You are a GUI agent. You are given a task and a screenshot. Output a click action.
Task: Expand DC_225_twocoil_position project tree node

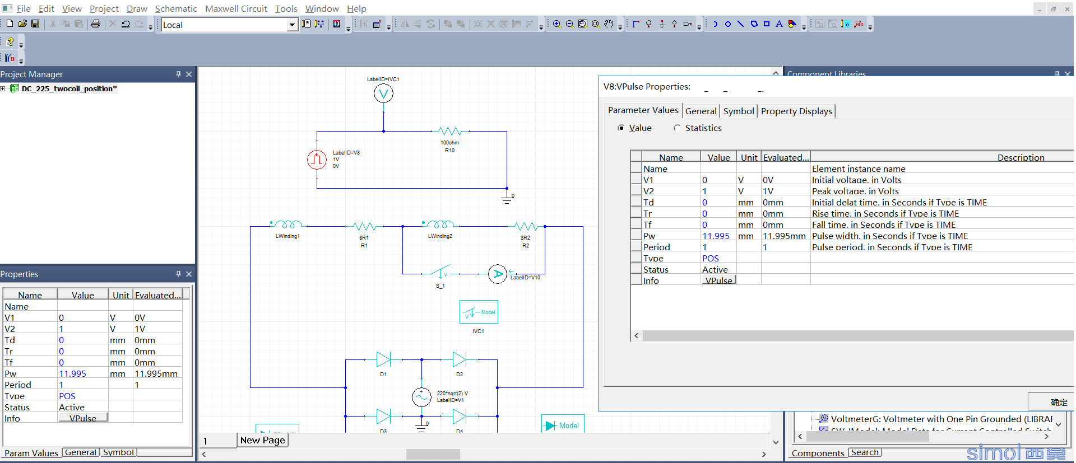3,88
